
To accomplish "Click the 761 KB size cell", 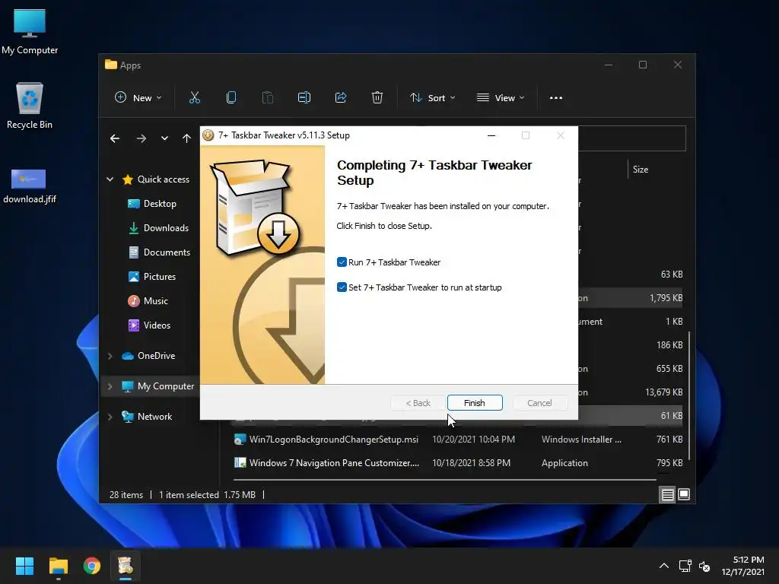I will pyautogui.click(x=669, y=440).
